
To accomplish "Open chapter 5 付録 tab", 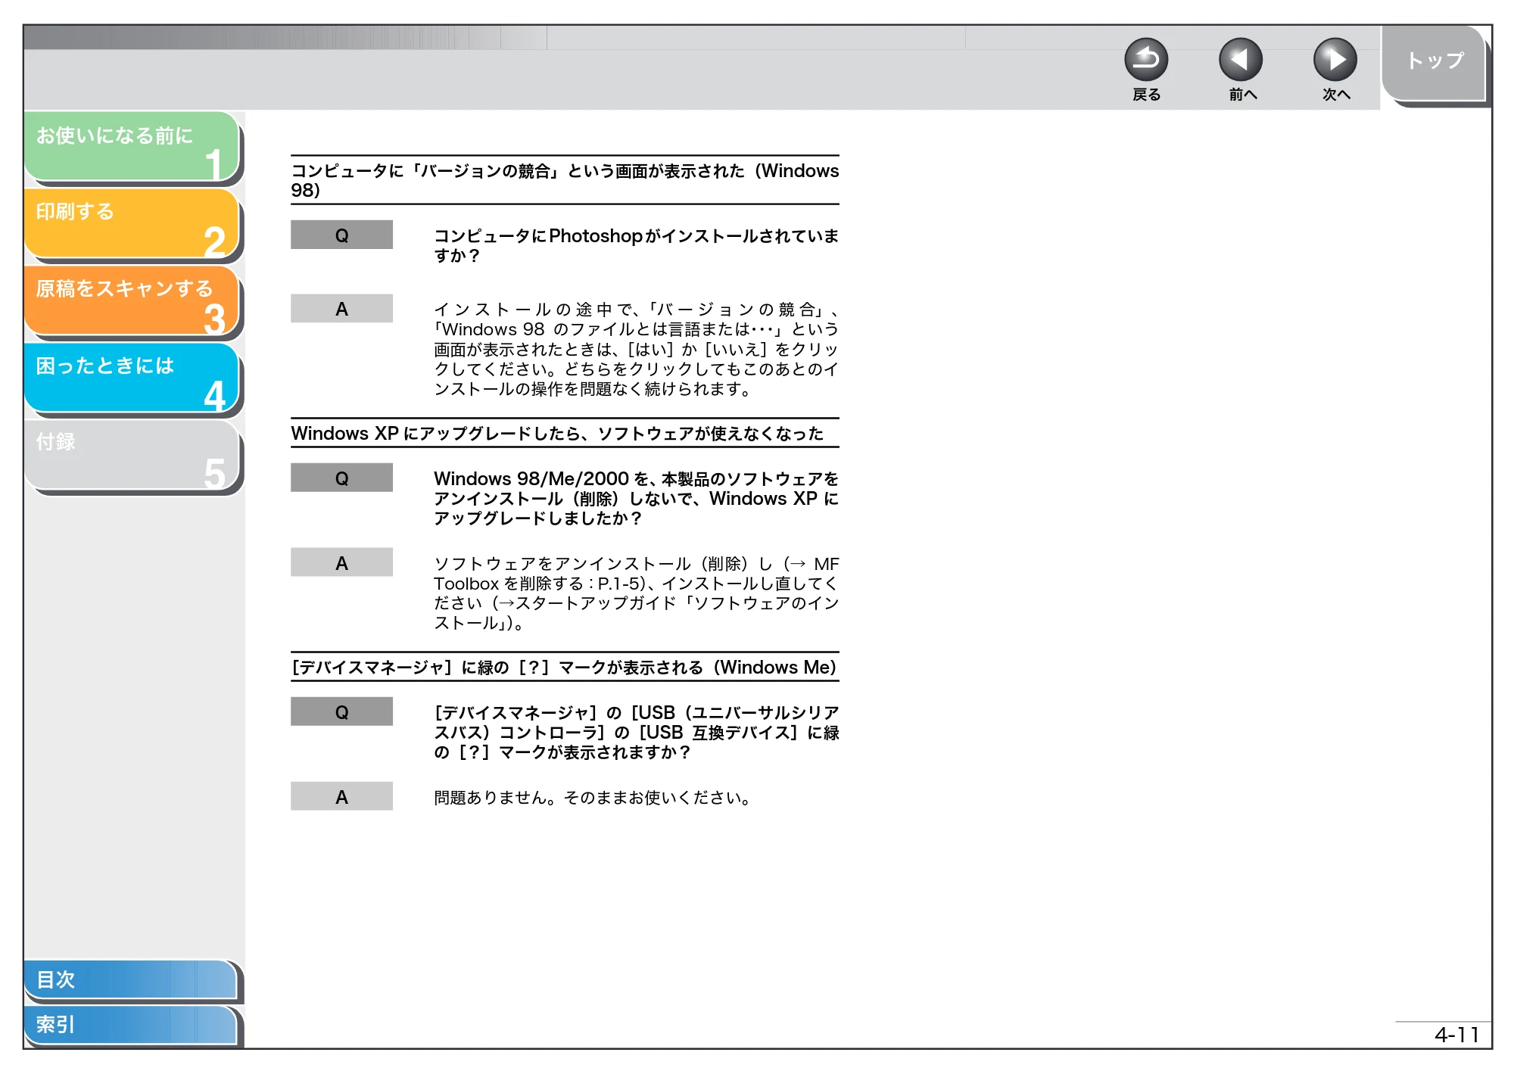I will pyautogui.click(x=132, y=455).
